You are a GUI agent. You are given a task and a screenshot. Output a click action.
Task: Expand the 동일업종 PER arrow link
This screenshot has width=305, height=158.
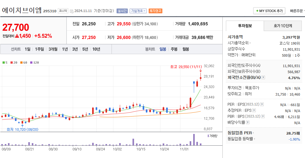[x=253, y=133]
